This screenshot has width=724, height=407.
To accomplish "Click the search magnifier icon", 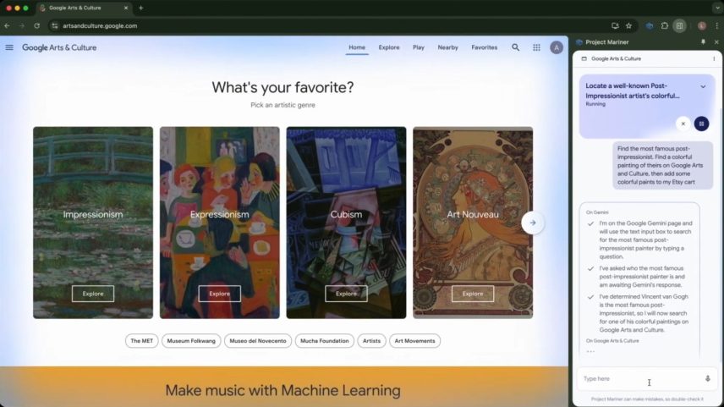I will [515, 47].
